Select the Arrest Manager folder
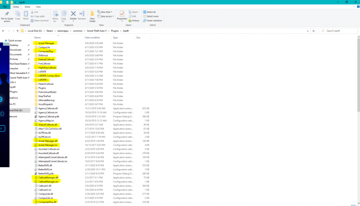360x206 pixels. point(46,43)
